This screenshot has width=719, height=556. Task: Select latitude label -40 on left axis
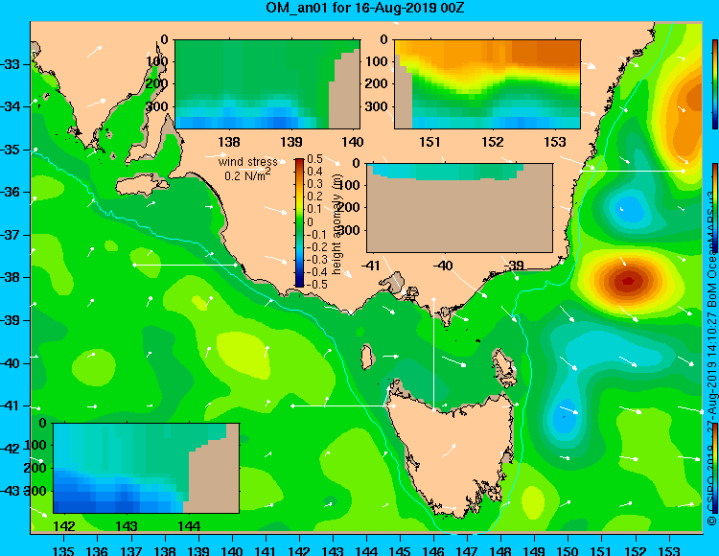point(11,363)
